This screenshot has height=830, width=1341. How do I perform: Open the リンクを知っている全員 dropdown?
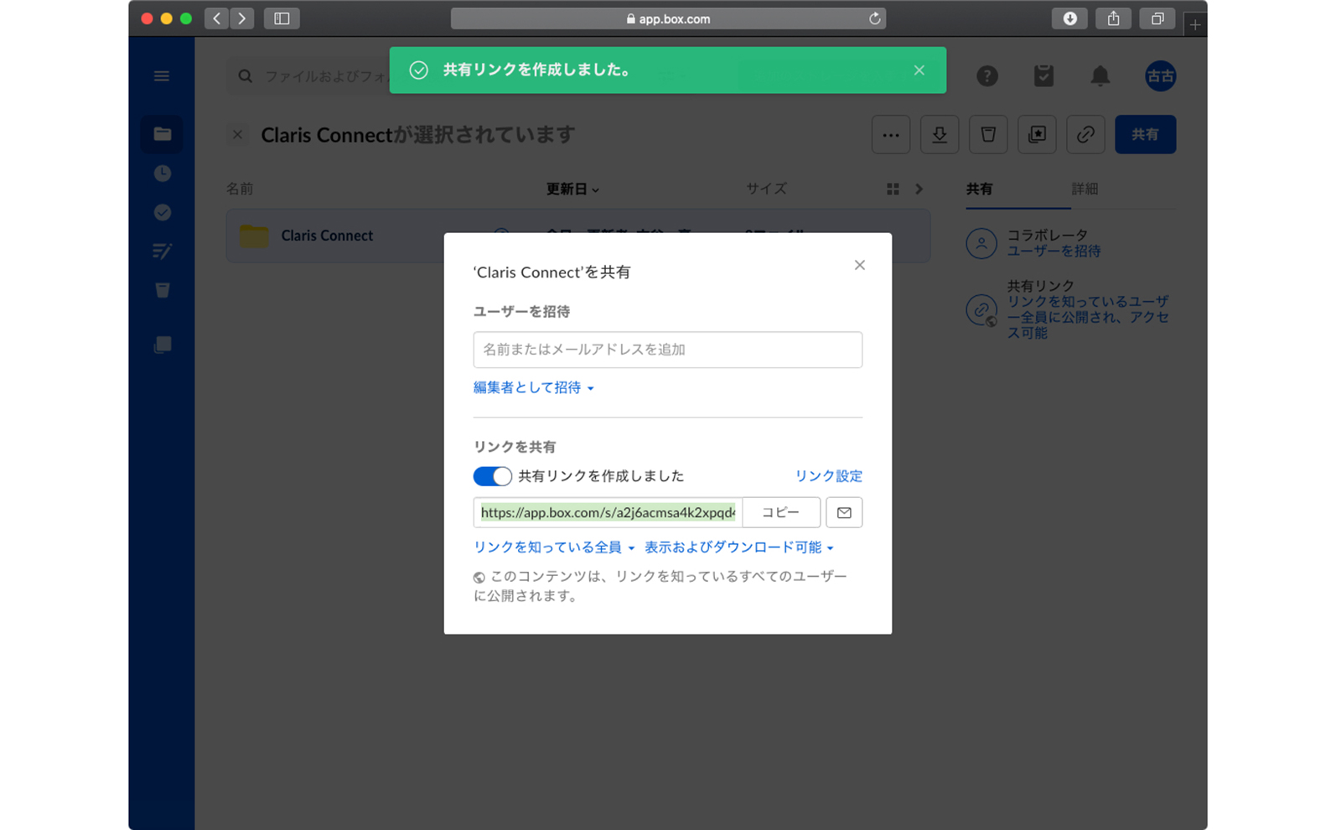(x=551, y=547)
